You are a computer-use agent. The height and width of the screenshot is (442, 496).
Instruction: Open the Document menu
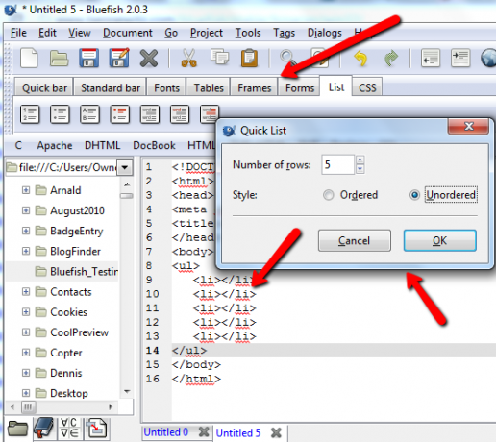(x=128, y=33)
